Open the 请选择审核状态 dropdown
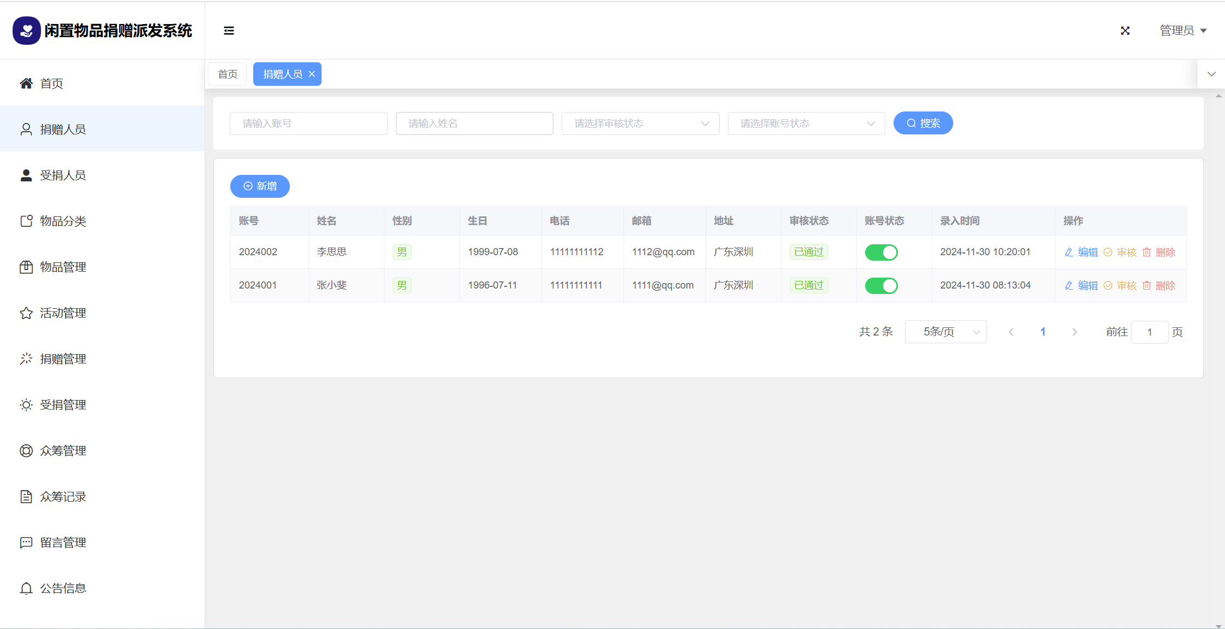Image resolution: width=1225 pixels, height=629 pixels. pyautogui.click(x=640, y=124)
